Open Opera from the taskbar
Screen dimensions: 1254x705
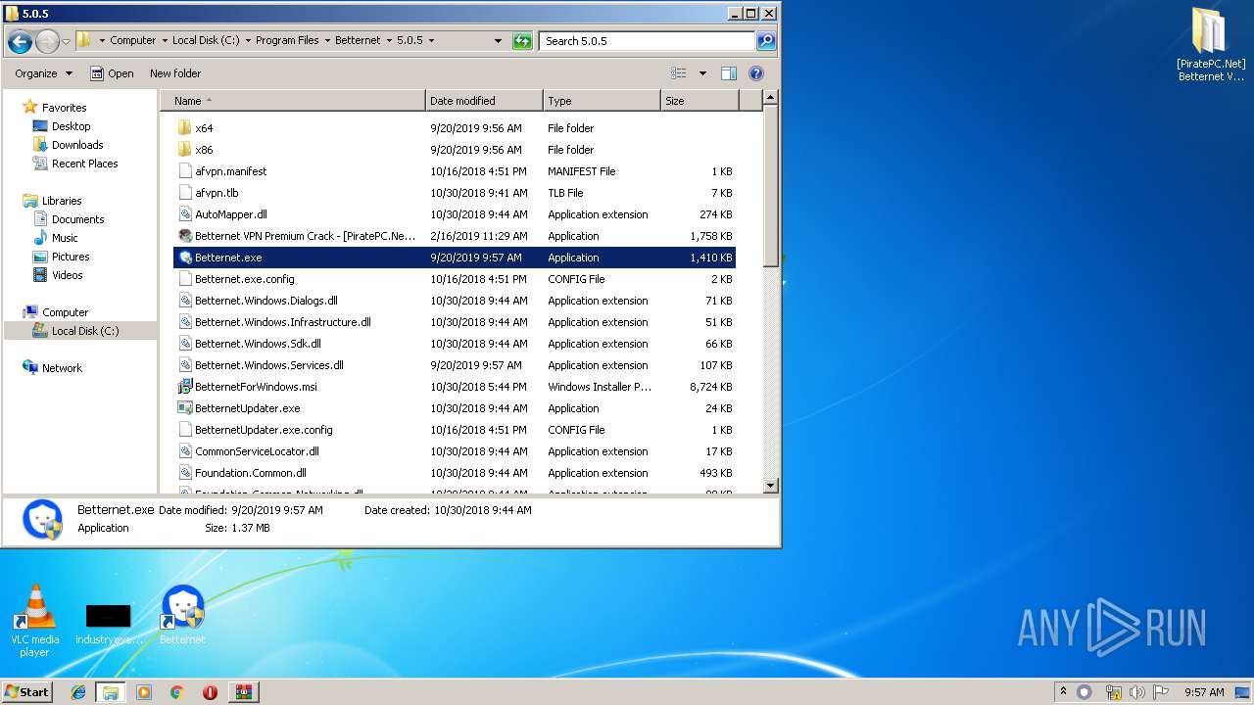pyautogui.click(x=210, y=692)
